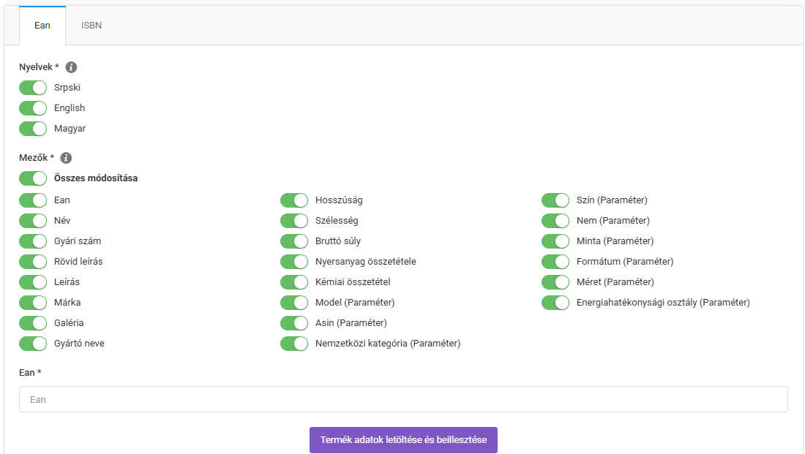
Task: Turn off the English language switch
Action: (33, 108)
